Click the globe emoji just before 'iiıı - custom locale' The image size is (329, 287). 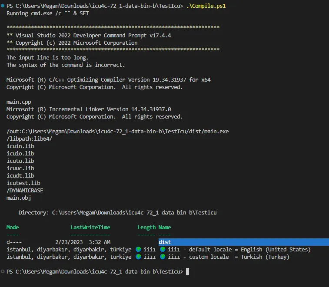point(163,257)
